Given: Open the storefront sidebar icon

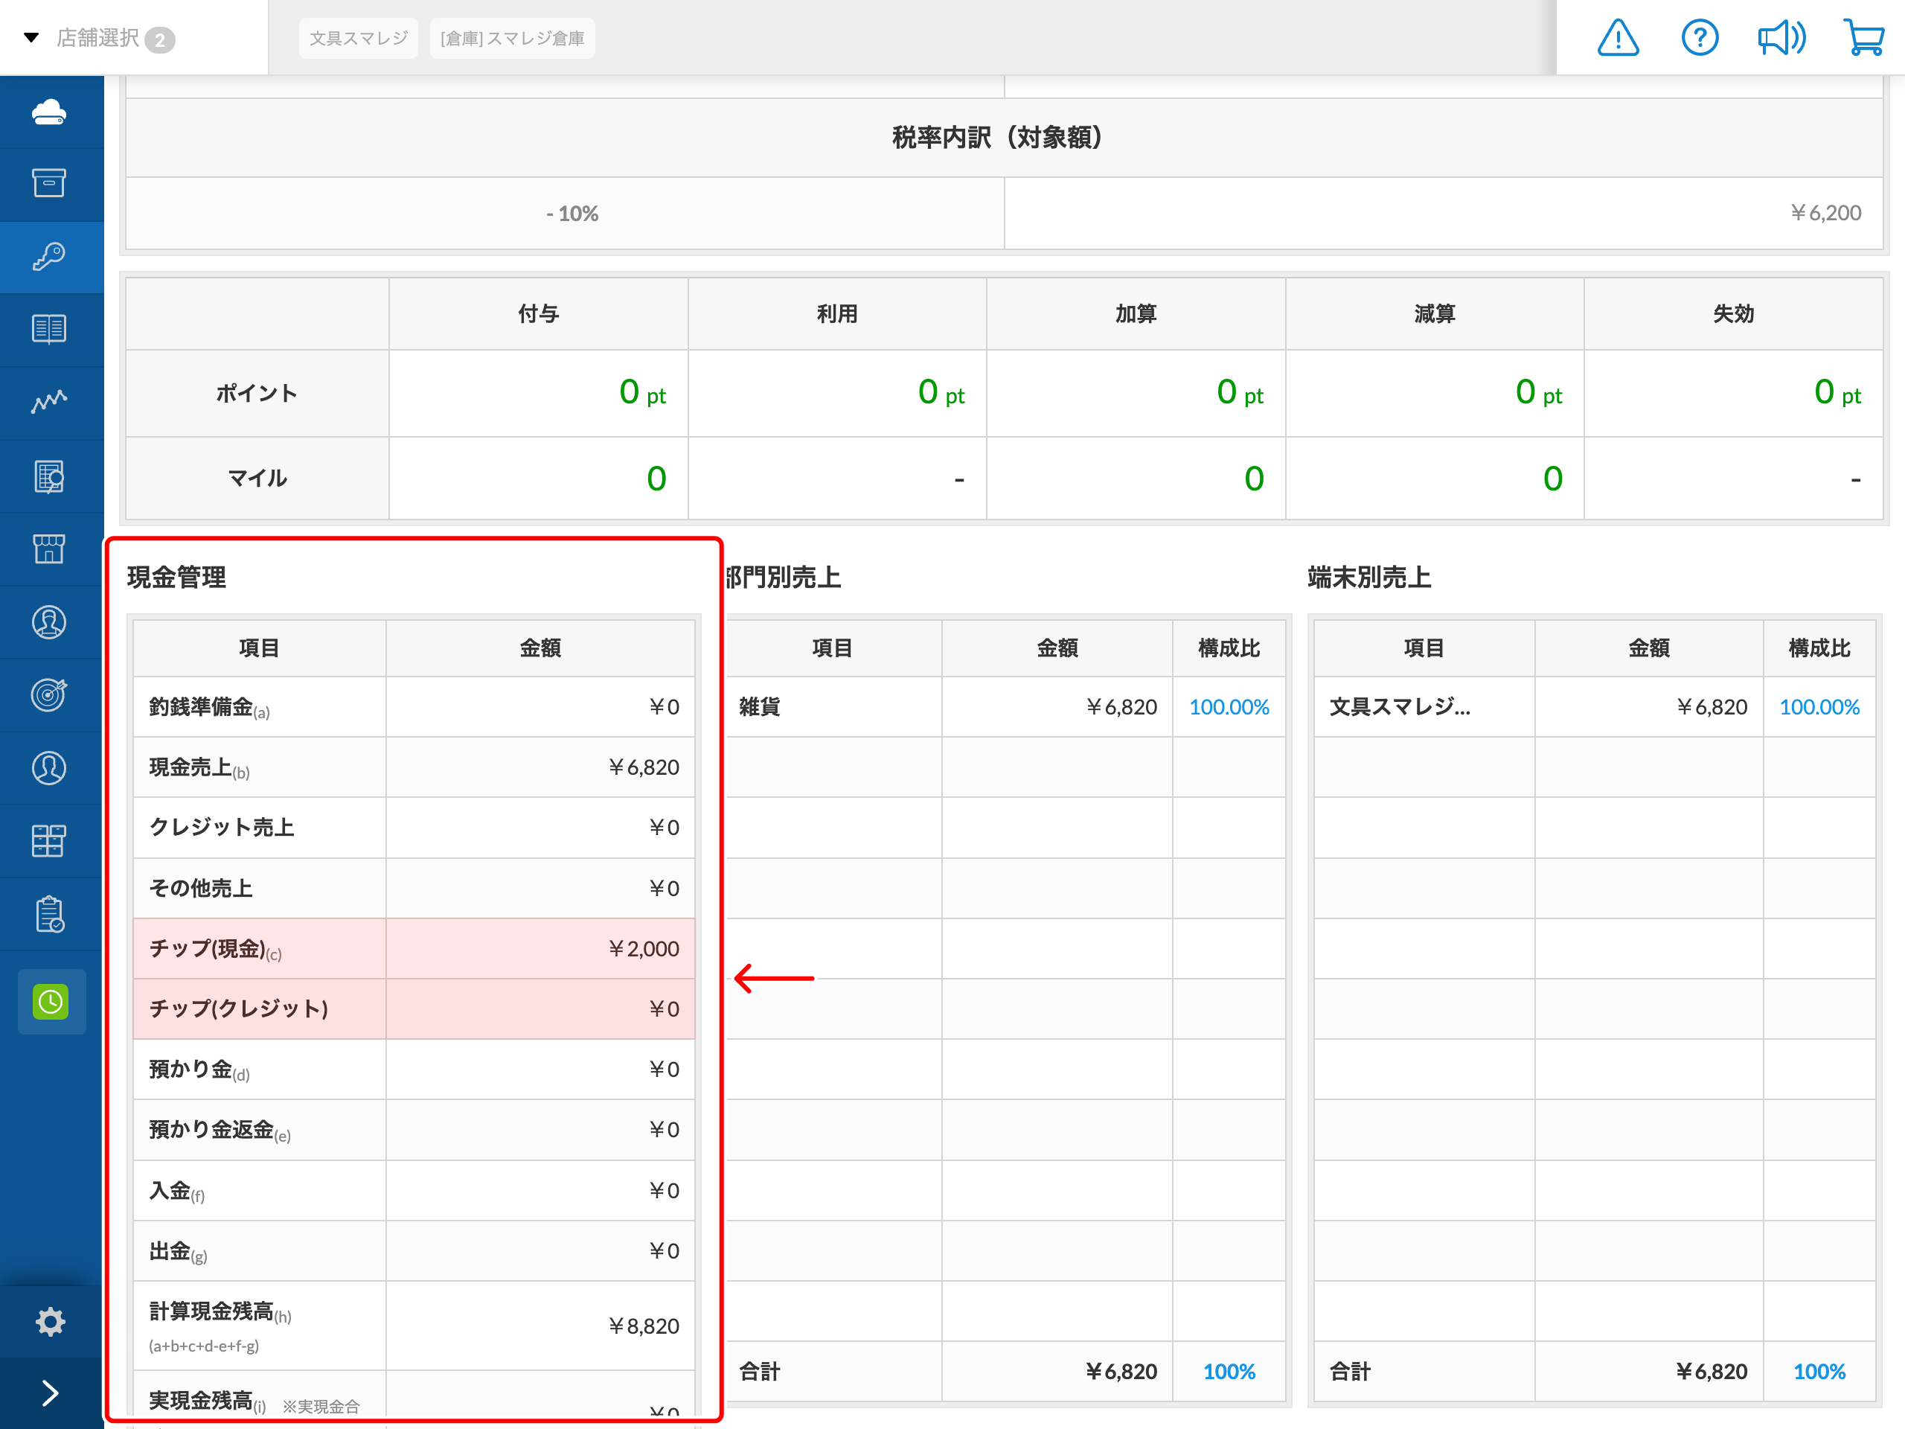Looking at the screenshot, I should point(49,549).
